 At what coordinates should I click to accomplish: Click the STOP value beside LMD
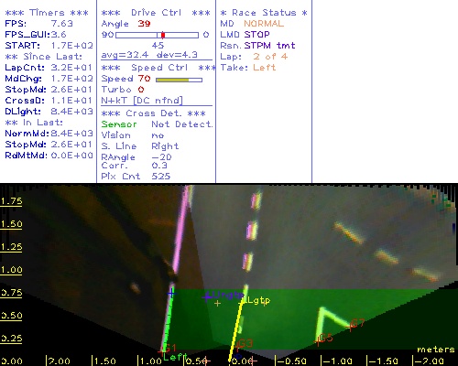click(256, 35)
